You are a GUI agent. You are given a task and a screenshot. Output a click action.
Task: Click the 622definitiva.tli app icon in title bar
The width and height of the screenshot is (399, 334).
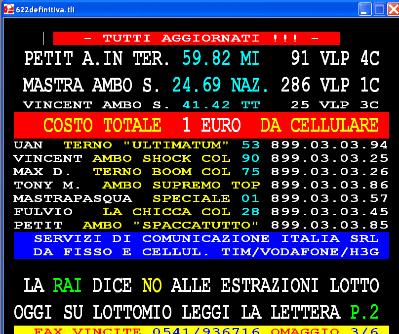9,9
